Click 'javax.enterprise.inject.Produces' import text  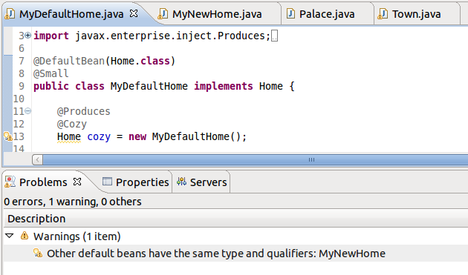[x=170, y=36]
